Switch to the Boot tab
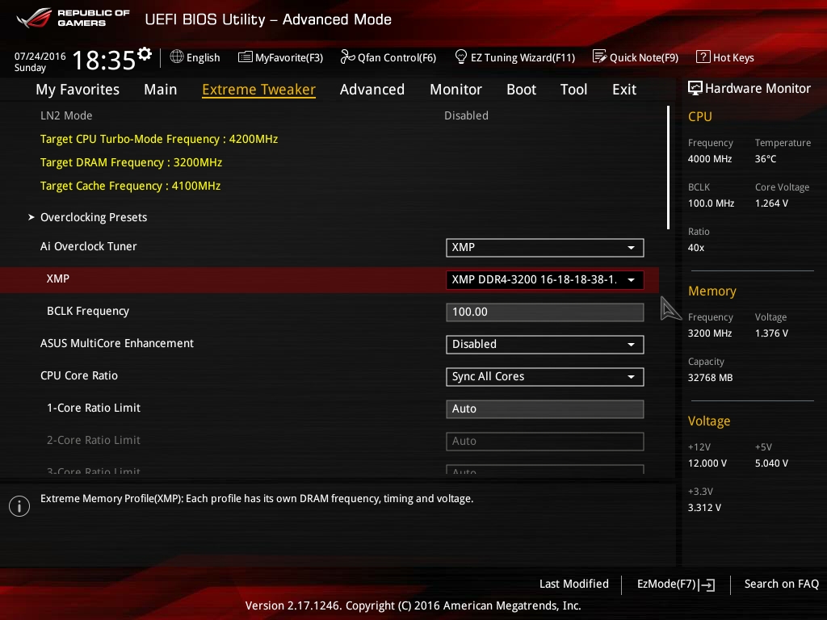The image size is (827, 620). pyautogui.click(x=521, y=90)
